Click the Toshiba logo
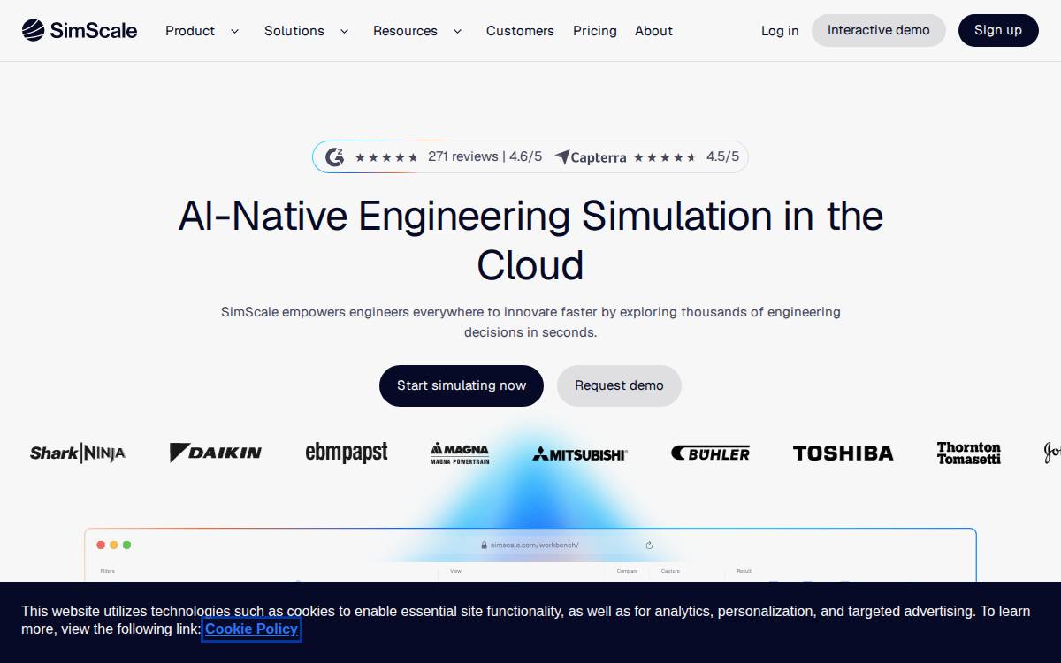1061x663 pixels. [843, 453]
